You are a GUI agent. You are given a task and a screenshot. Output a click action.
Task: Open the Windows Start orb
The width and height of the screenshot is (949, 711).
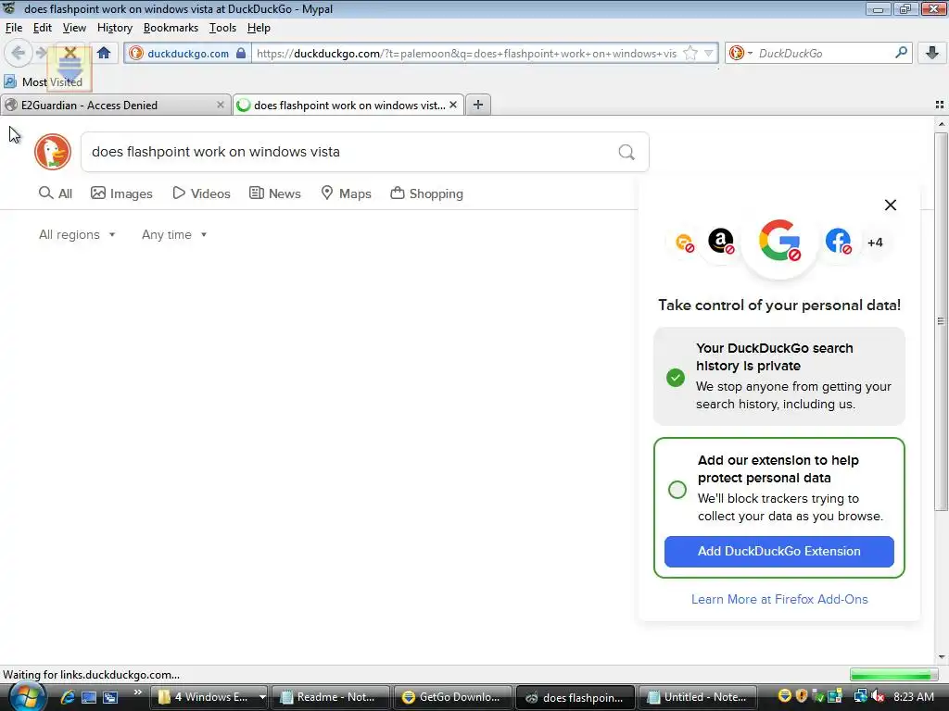26,696
